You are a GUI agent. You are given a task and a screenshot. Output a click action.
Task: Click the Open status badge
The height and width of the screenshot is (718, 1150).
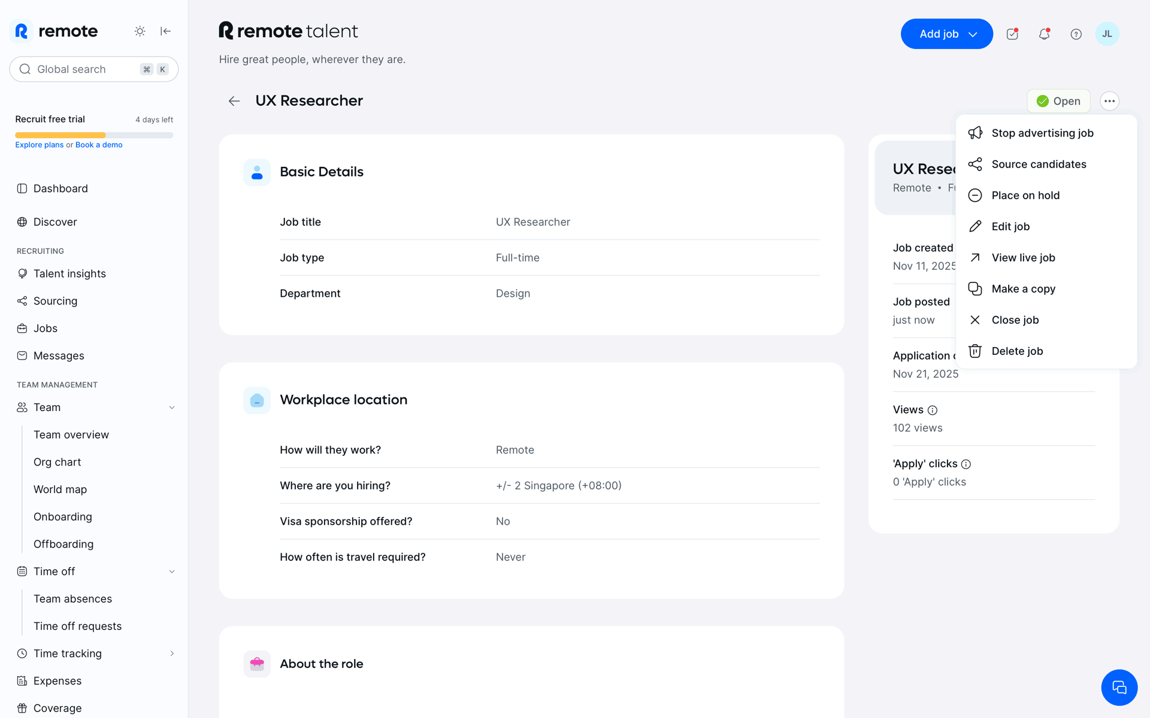tap(1058, 101)
